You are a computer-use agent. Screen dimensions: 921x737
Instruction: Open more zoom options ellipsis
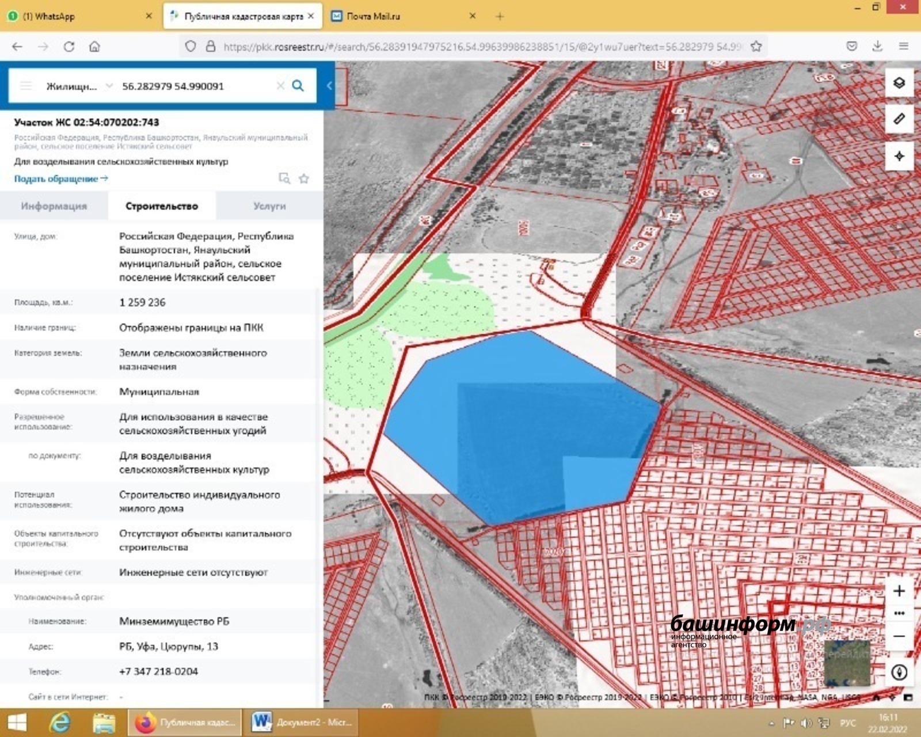coord(899,613)
